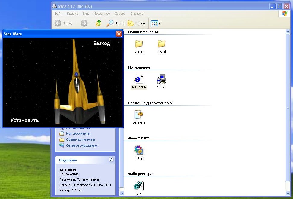Toggle the Папки folders pane button
Image resolution: width=293 pixels, height=199 pixels.
click(x=136, y=23)
